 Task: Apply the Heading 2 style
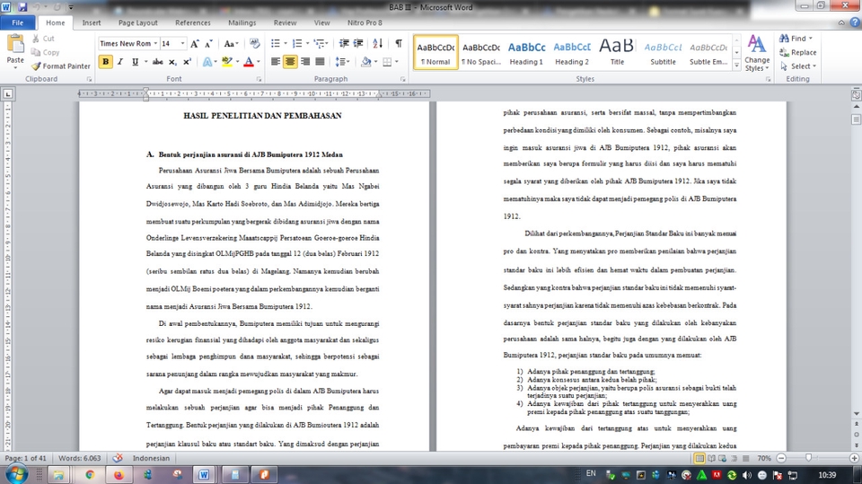(572, 53)
